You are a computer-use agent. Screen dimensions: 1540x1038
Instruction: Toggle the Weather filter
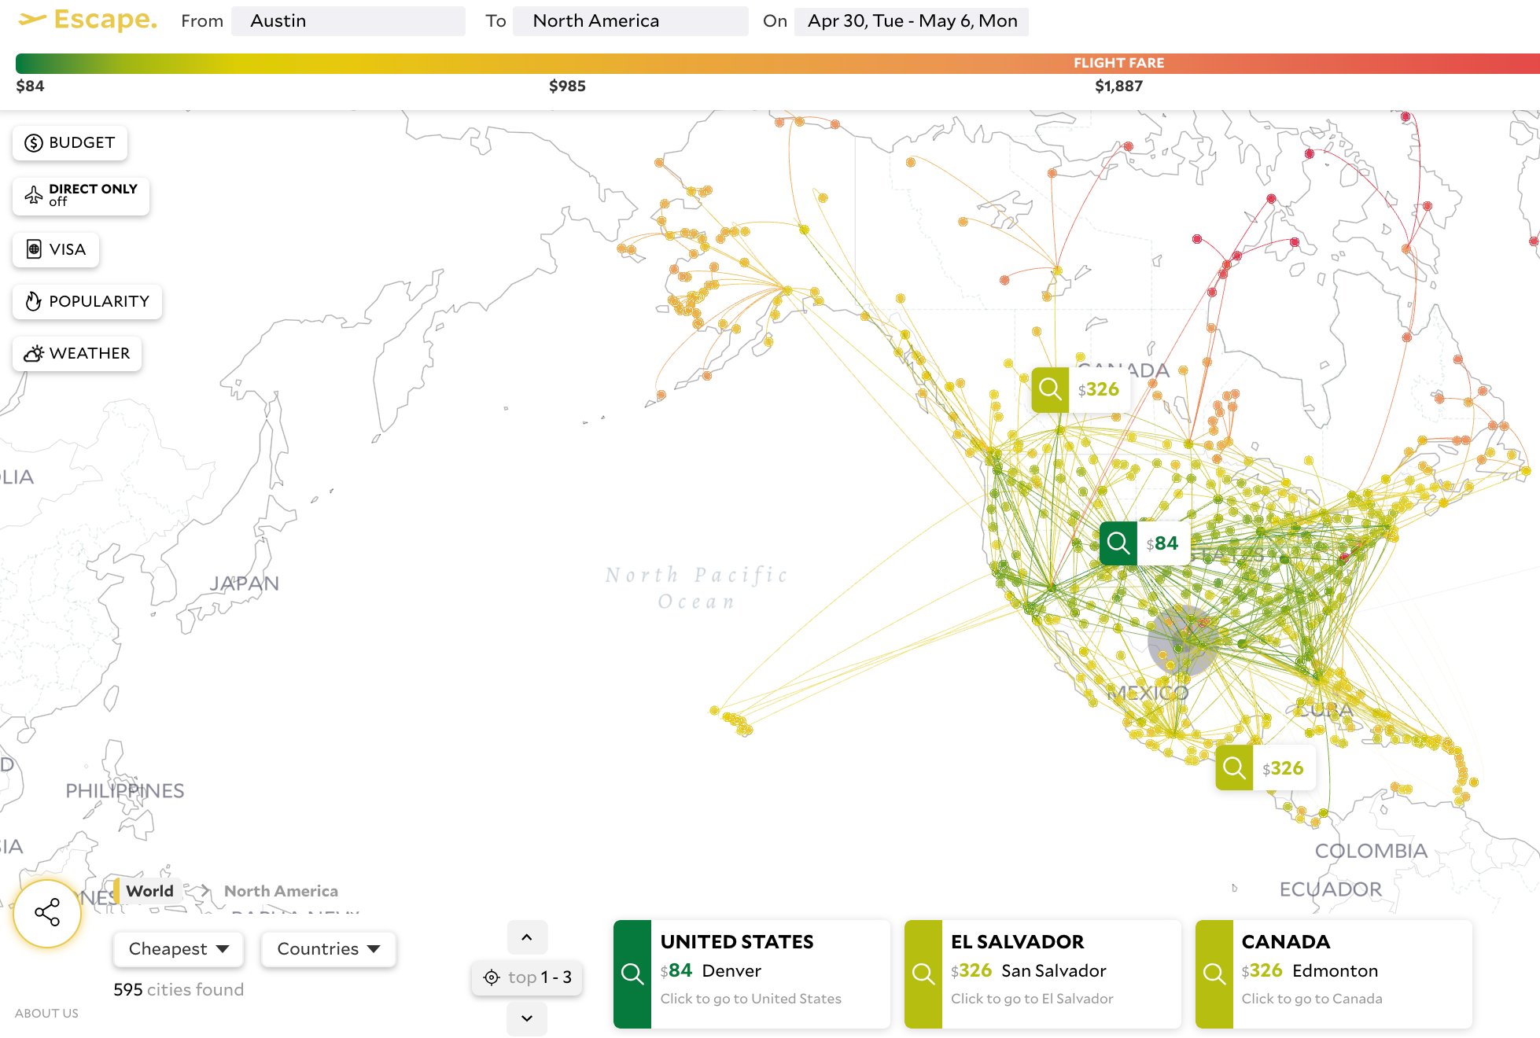(x=77, y=353)
